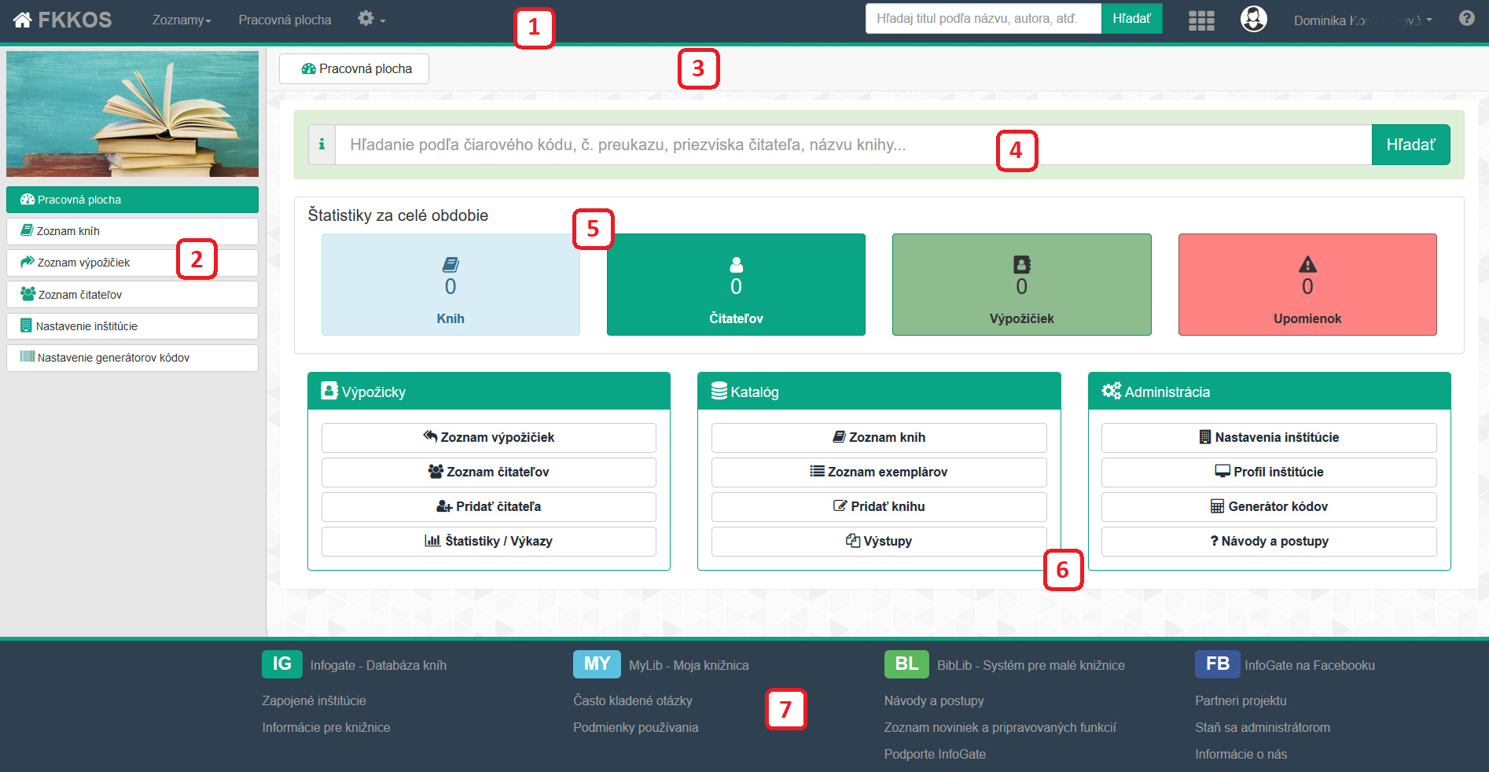The height and width of the screenshot is (772, 1489).
Task: Click the red Upomienok statistics tile
Action: (x=1307, y=285)
